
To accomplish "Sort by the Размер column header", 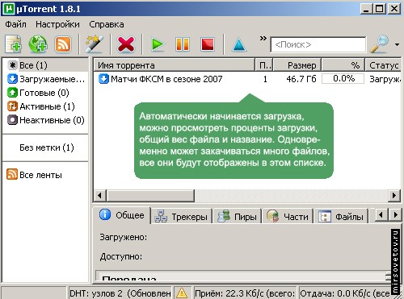I will point(297,65).
